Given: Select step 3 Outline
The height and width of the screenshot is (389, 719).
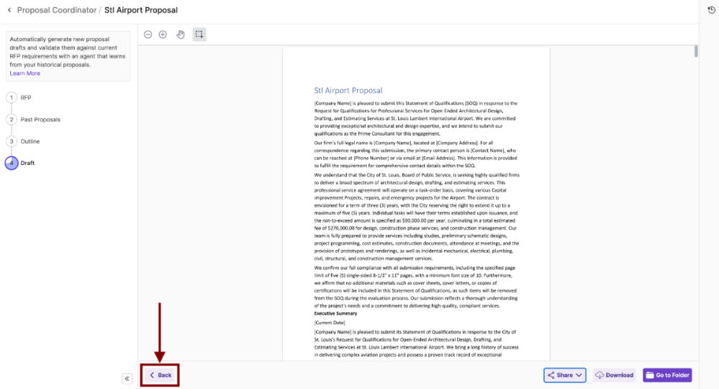Looking at the screenshot, I should pos(23,141).
